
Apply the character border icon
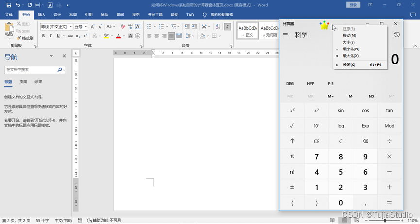pos(138,27)
